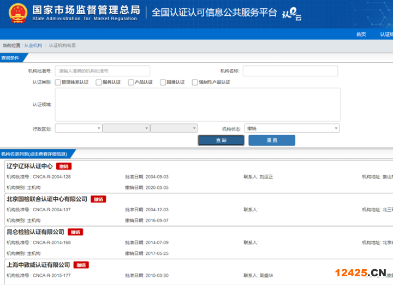This screenshot has width=393, height=285.
Task: Open the third 行政区划 dropdown
Action: (174, 128)
